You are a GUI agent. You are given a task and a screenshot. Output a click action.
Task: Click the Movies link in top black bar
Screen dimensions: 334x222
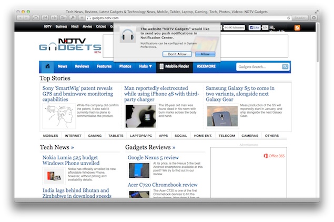point(87,26)
